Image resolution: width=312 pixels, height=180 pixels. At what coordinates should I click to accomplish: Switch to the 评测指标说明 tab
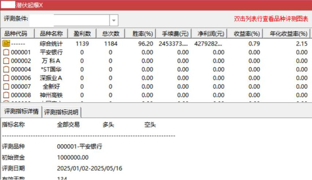61,112
